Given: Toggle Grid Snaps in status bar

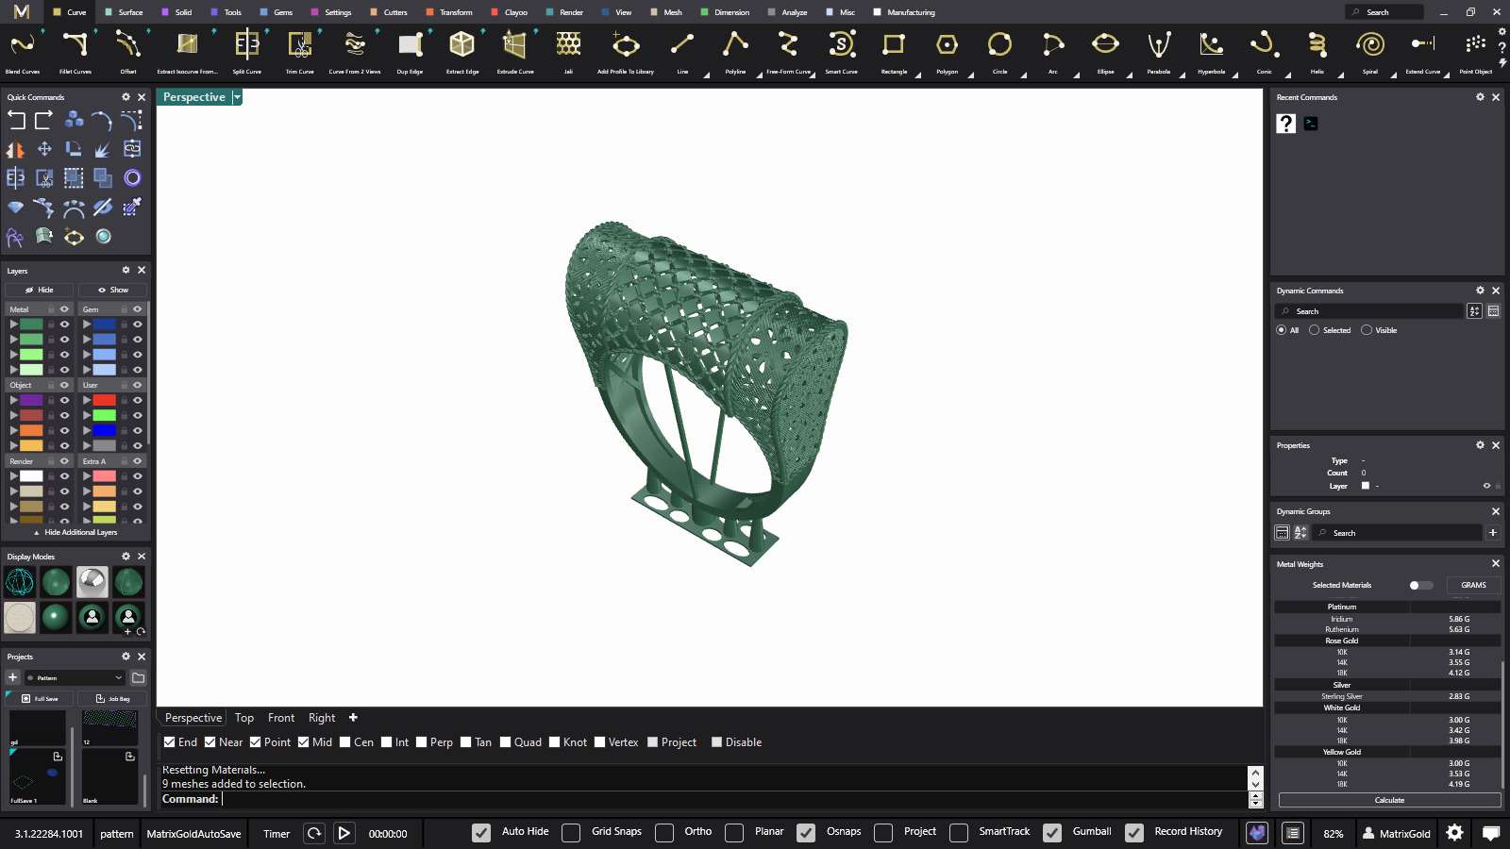Looking at the screenshot, I should [x=571, y=832].
